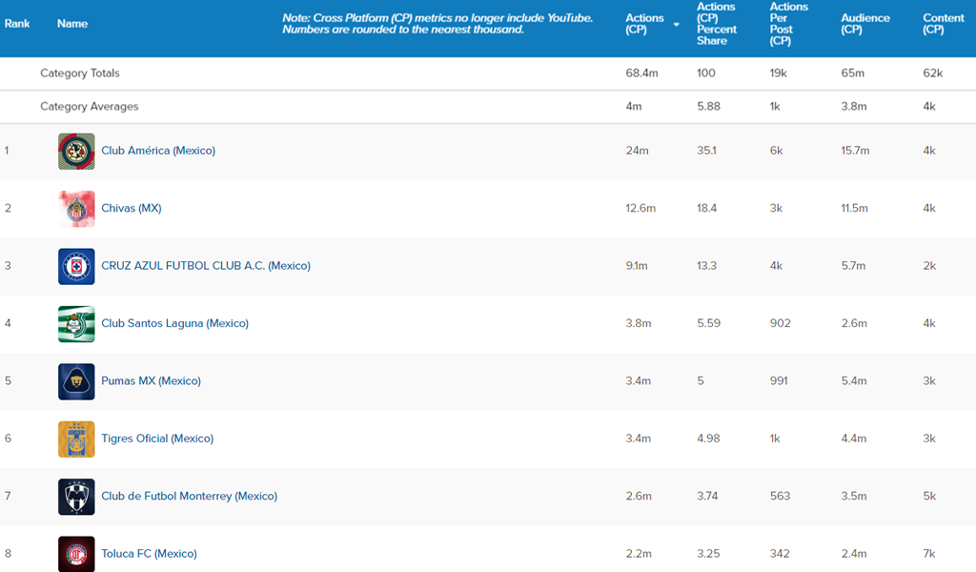Click the Chivas team logo
Viewport: 976px width, 572px height.
(76, 209)
